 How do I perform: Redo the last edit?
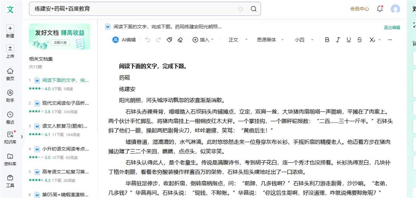tap(158, 40)
